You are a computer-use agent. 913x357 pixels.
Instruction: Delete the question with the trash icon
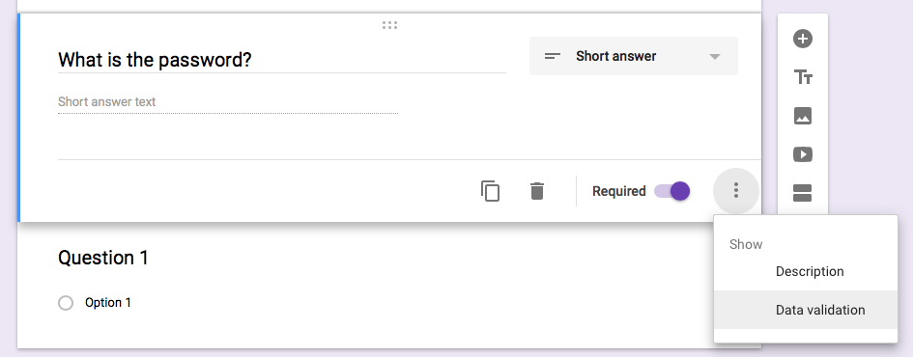[537, 191]
